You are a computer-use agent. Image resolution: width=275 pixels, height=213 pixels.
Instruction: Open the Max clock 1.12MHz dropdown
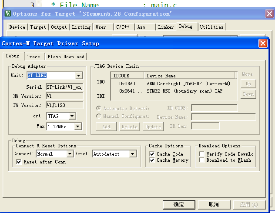coord(78,126)
